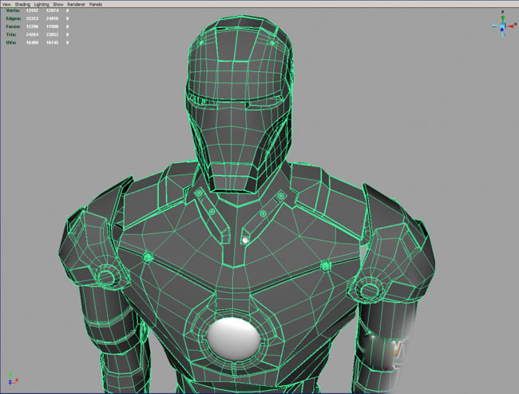The width and height of the screenshot is (519, 394).
Task: Click the view axis gizmo icon
Action: click(x=504, y=24)
